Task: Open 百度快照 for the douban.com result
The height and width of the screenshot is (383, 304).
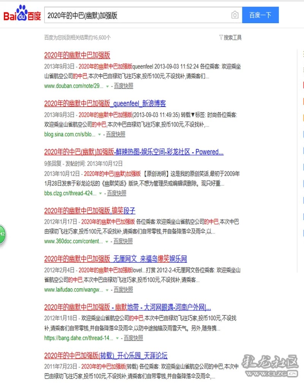Action: coord(123,86)
